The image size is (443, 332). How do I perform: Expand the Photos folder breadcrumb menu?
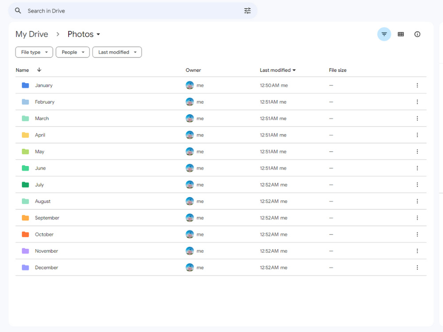(84, 34)
